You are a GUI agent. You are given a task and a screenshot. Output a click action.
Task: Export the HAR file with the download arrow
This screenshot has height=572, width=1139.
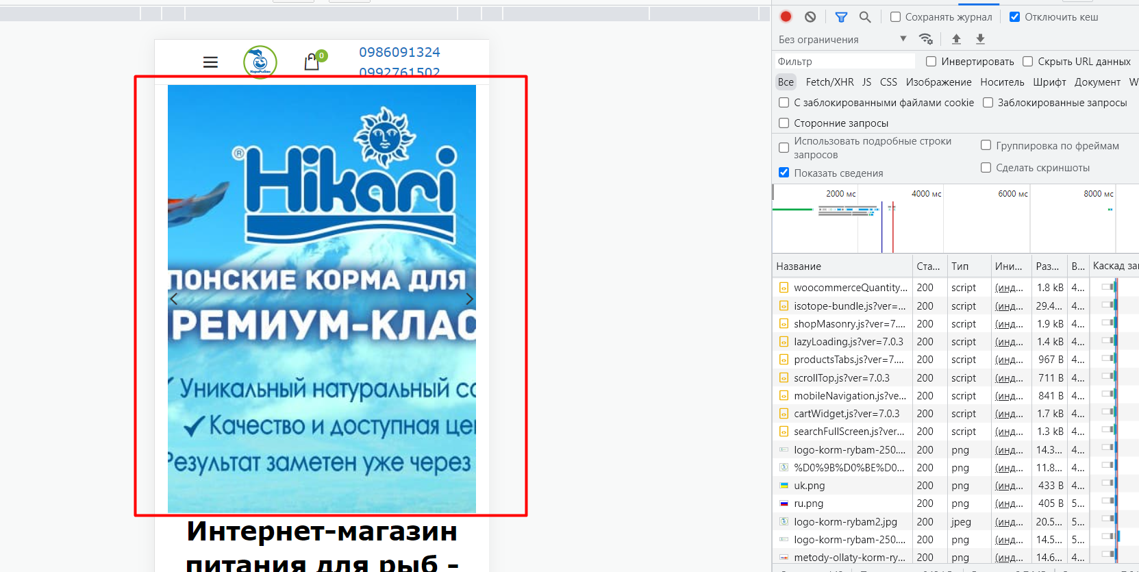coord(980,39)
